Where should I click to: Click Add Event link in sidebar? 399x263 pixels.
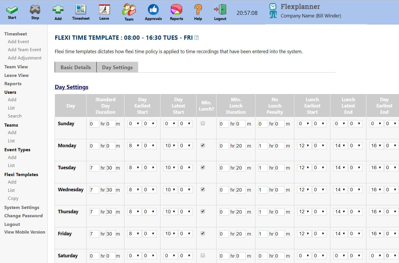pos(18,42)
